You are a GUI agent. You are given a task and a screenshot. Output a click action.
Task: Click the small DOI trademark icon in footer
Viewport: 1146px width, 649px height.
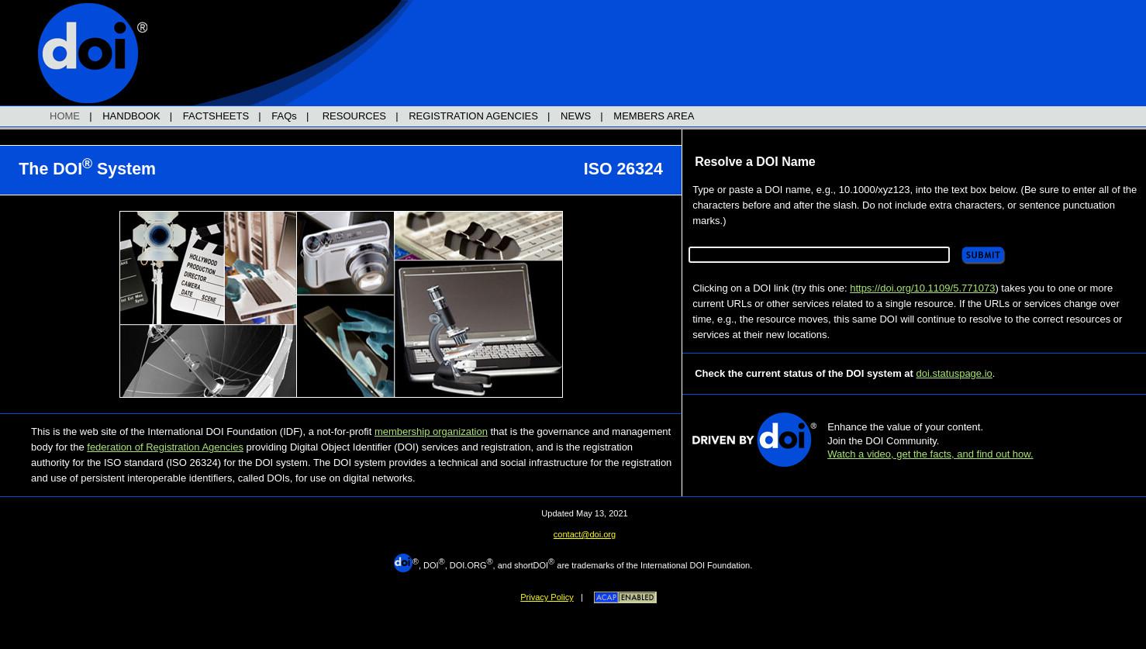point(402,563)
